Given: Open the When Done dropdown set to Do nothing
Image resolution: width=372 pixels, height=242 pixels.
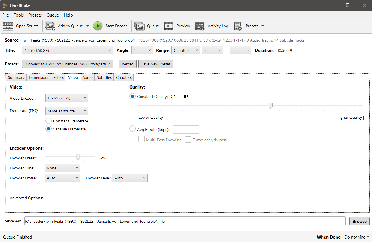Looking at the screenshot, I should [357, 237].
